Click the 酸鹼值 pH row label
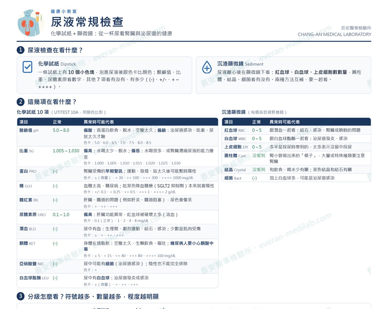This screenshot has height=309, width=387. pos(29,130)
